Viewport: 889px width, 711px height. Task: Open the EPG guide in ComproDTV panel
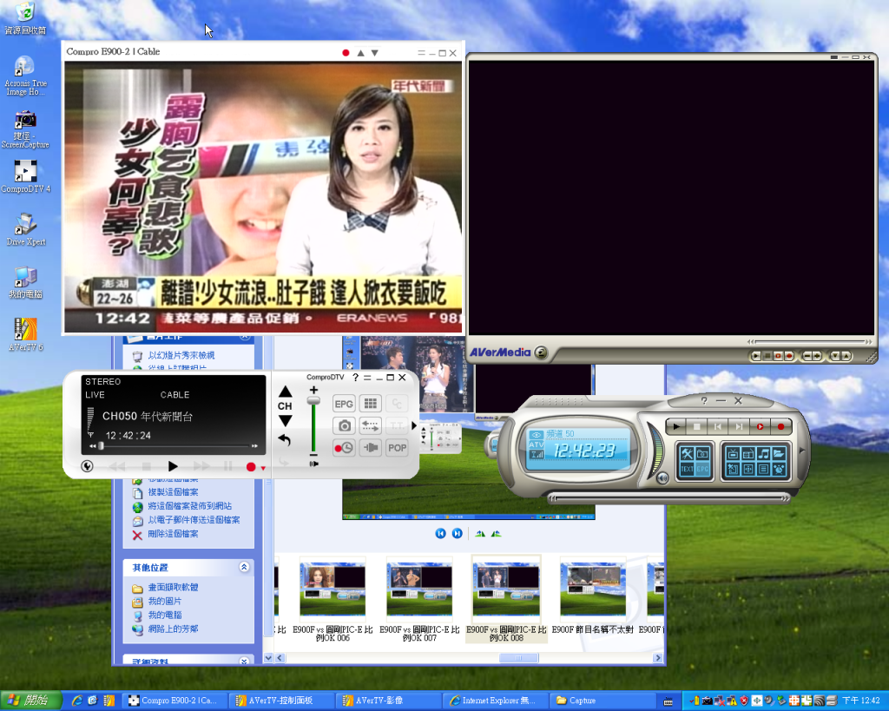344,404
